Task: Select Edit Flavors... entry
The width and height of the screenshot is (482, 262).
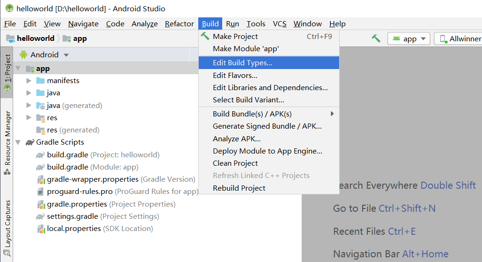Action: [x=269, y=75]
